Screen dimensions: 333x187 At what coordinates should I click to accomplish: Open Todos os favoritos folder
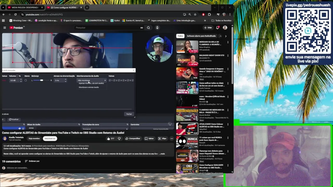[x=221, y=21]
